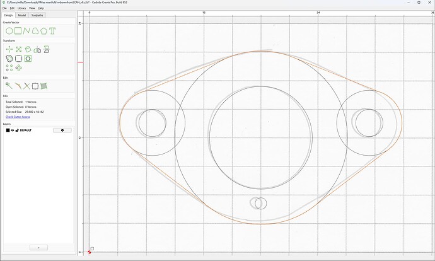Open the Offset Vectors tool
Viewport: 435px width, 261px height.
point(9,59)
